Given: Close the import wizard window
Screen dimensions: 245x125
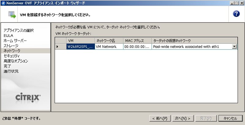Looking at the screenshot, I should point(241,3).
